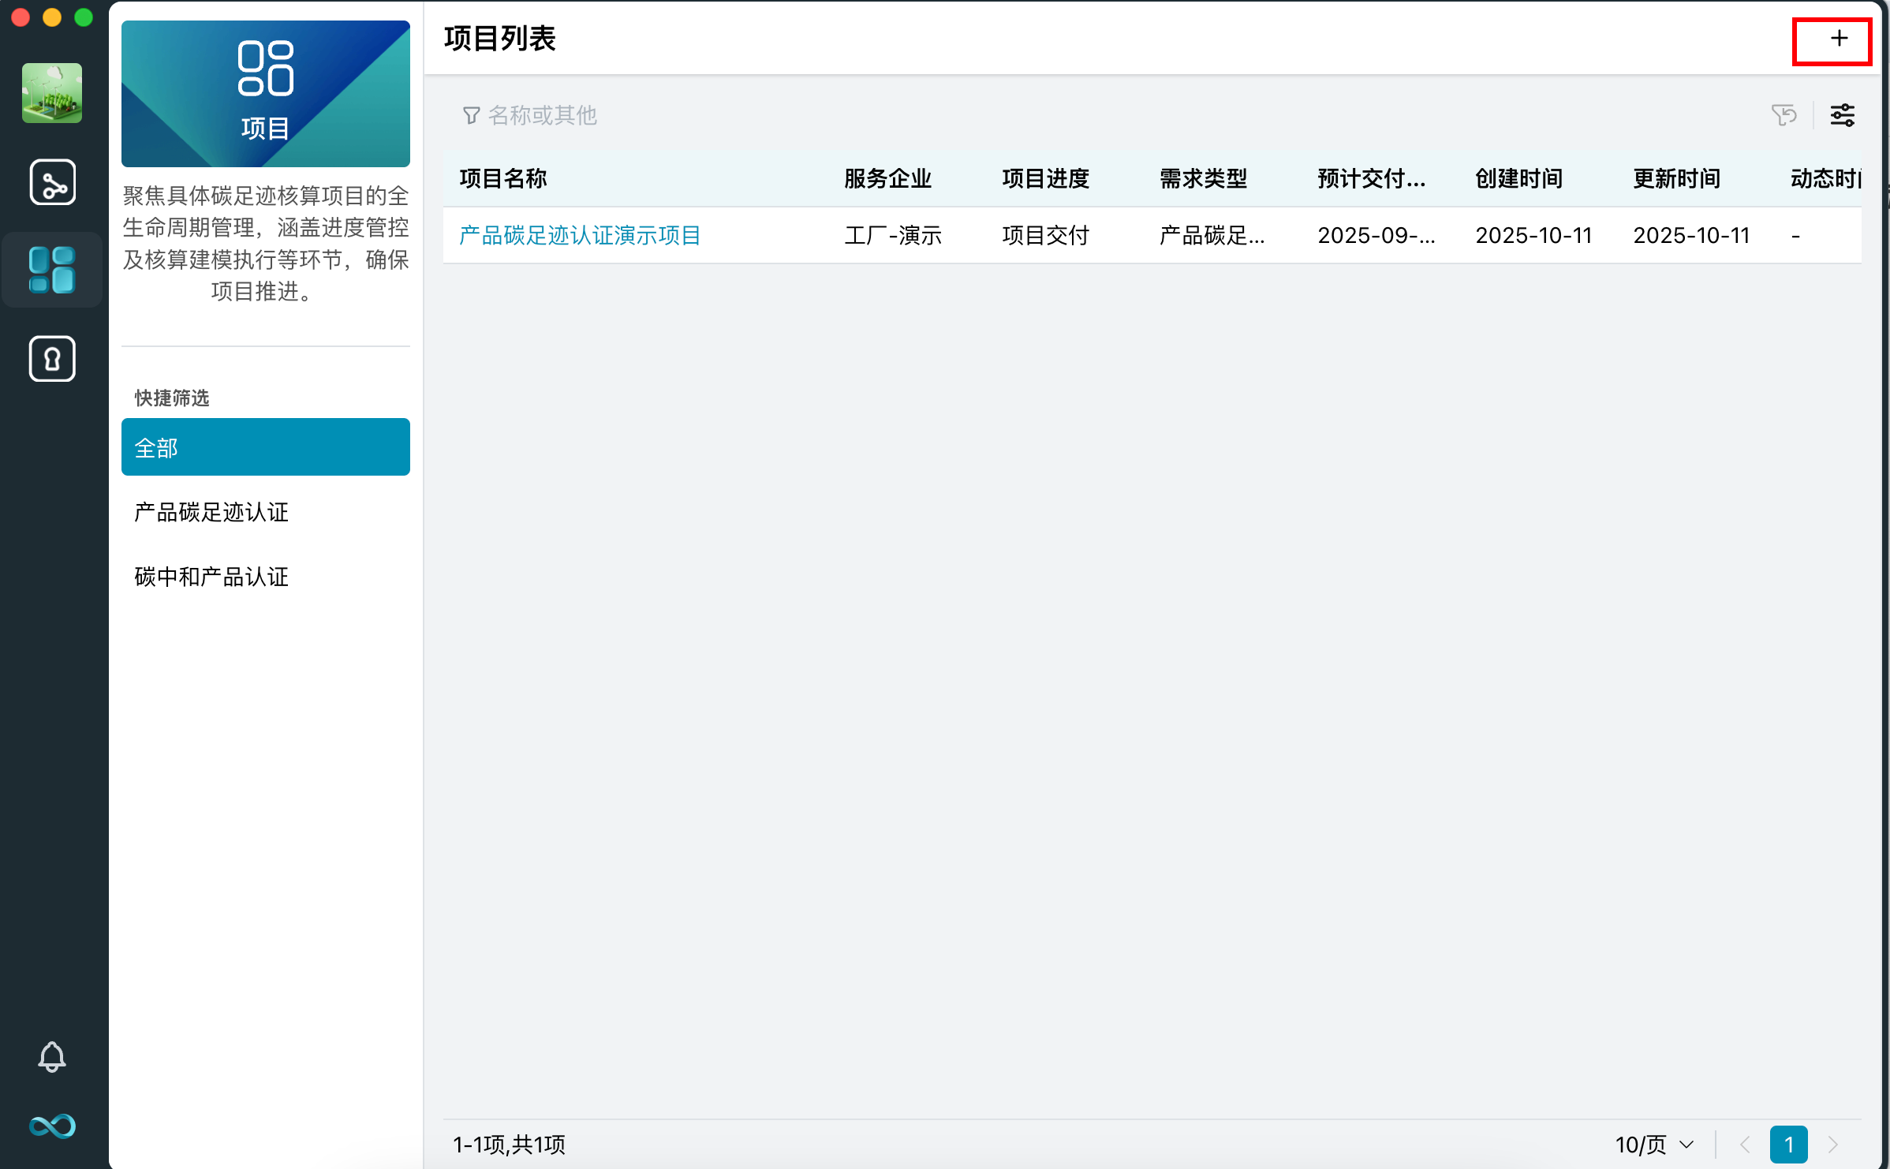Click the plus icon to add project

click(1838, 39)
